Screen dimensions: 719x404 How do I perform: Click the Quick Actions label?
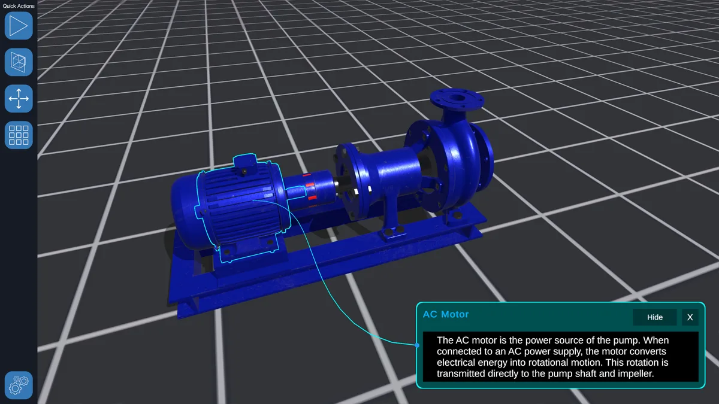pos(19,6)
